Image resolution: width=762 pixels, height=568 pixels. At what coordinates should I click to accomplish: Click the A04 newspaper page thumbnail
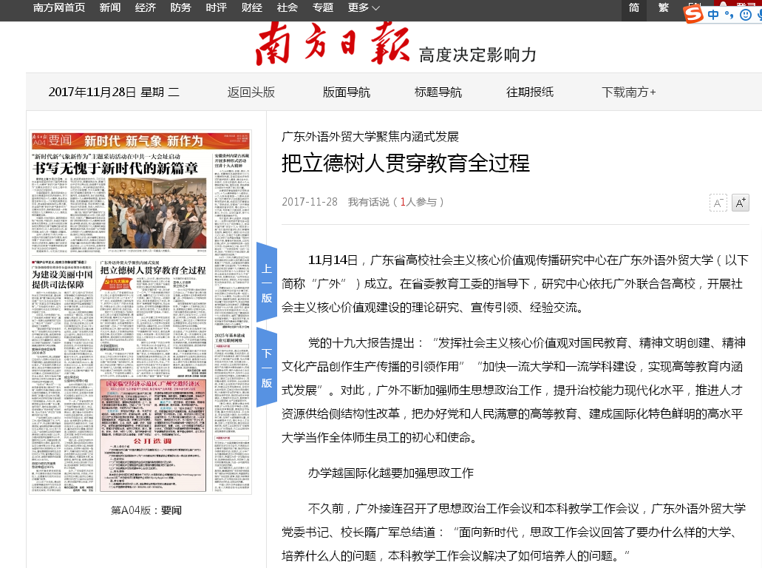(140, 312)
